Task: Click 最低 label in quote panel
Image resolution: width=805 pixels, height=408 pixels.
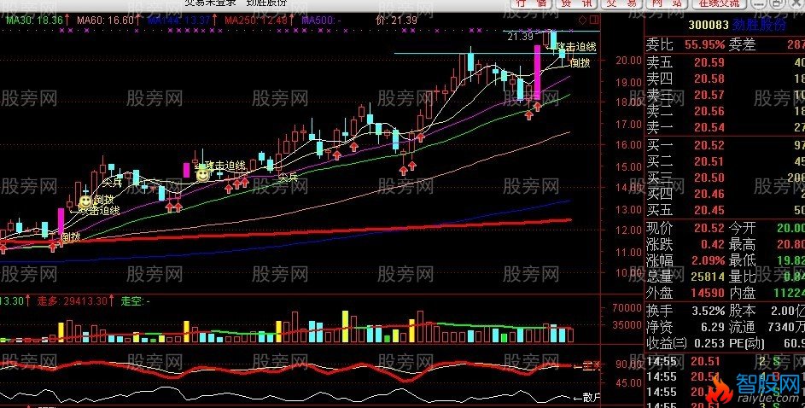Action: [x=742, y=260]
